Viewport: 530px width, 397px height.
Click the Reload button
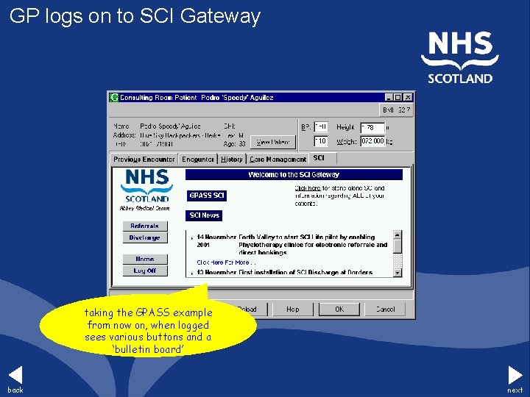250,310
